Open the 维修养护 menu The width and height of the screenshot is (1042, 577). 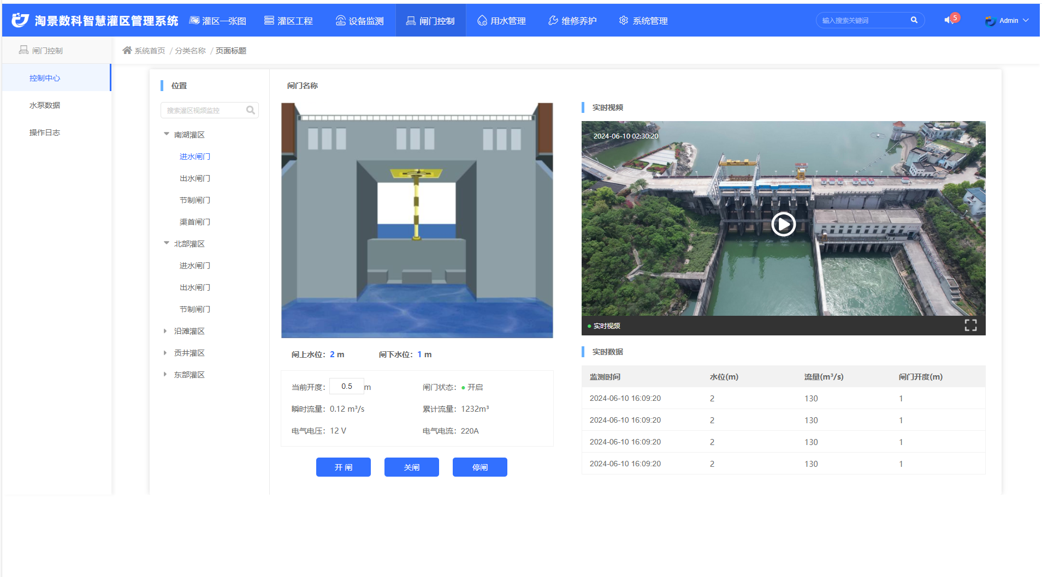pyautogui.click(x=572, y=21)
